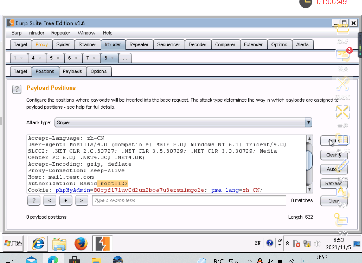The height and width of the screenshot is (263, 362).
Task: Click guest 开始 Start button
Action: [14, 243]
